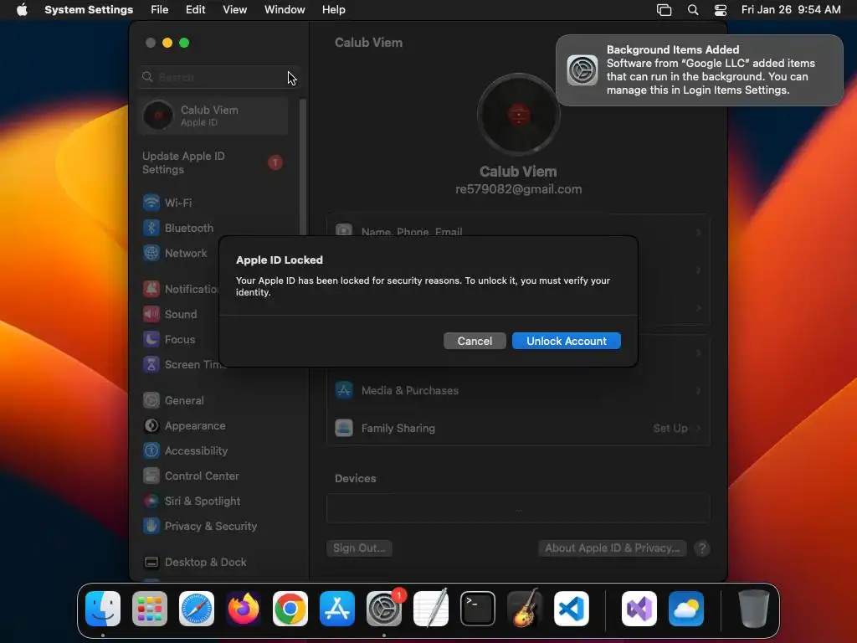Click the Sign Out button

(x=359, y=548)
